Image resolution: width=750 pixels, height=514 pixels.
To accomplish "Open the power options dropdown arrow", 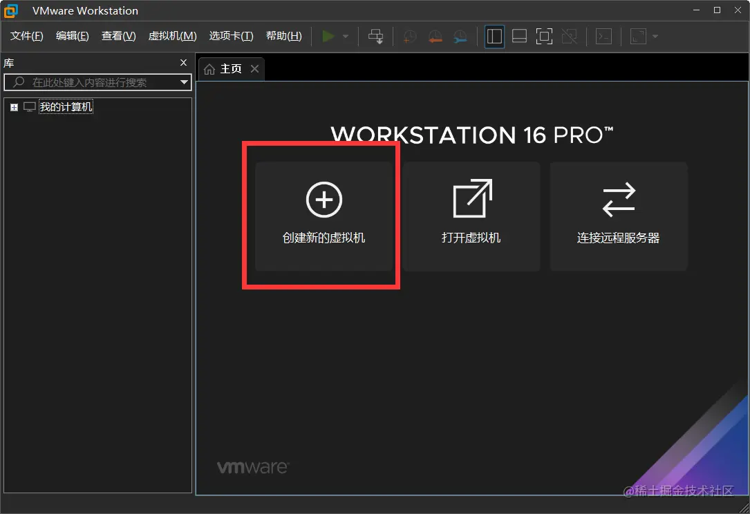I will [346, 37].
